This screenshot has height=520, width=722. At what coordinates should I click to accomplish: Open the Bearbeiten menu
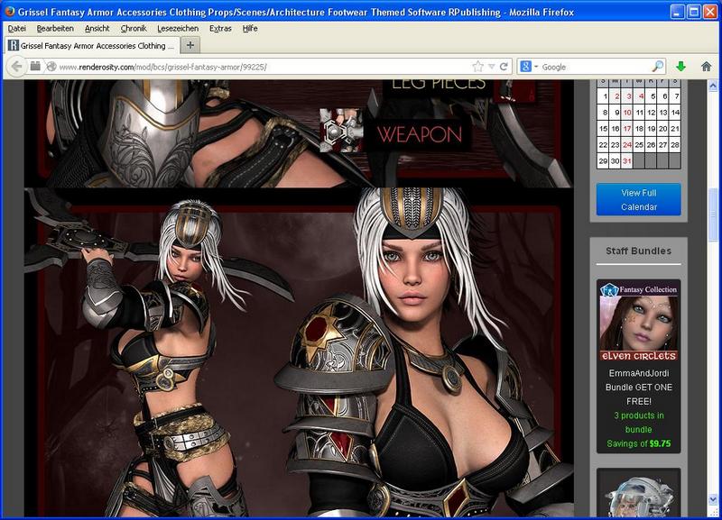[x=55, y=29]
